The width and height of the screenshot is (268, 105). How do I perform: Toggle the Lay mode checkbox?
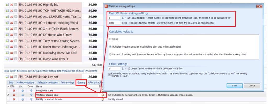click(x=110, y=74)
